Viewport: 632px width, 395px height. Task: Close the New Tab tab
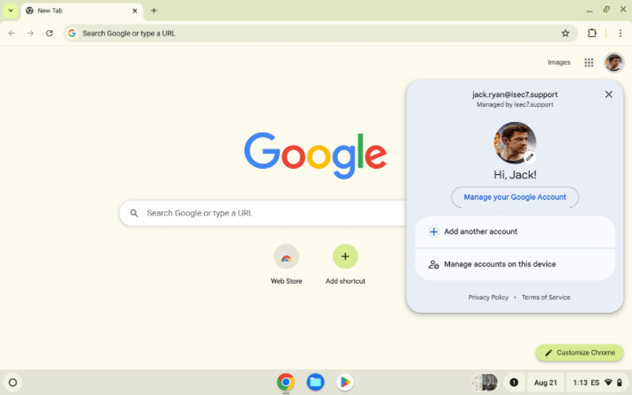(x=135, y=11)
